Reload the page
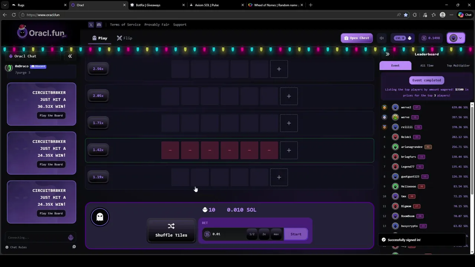475x267 pixels. [14, 15]
